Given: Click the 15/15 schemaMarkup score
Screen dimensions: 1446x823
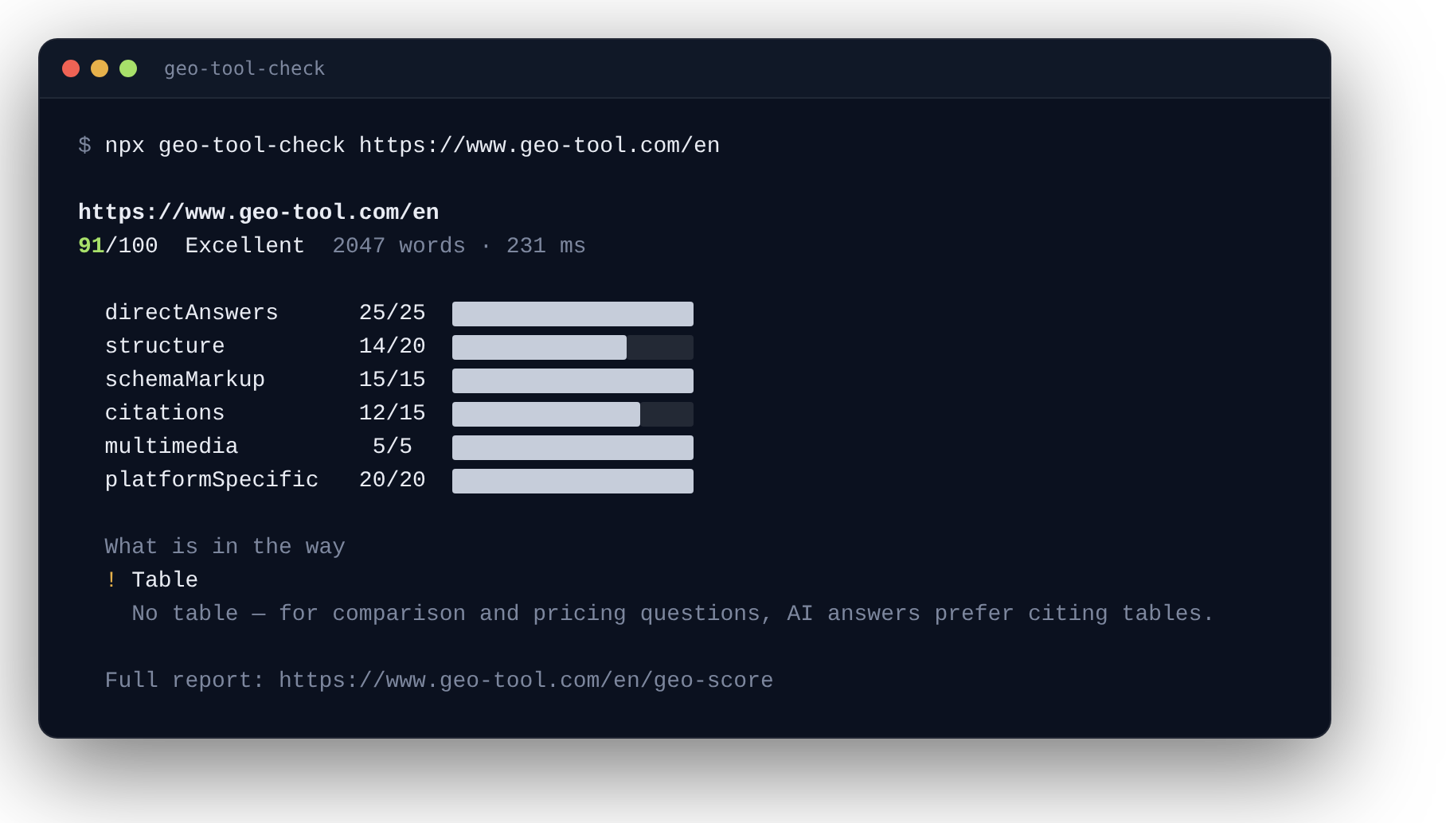Looking at the screenshot, I should (393, 380).
